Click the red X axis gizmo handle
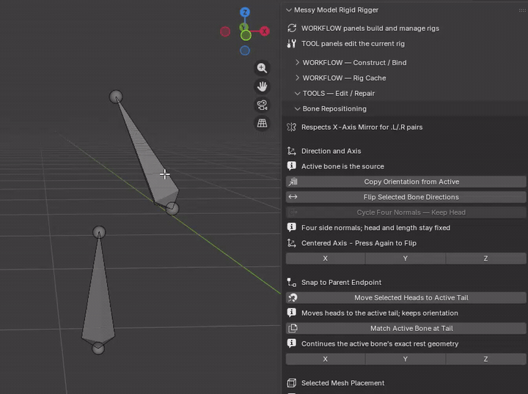The height and width of the screenshot is (394, 528). (x=264, y=31)
